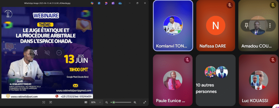Open the 80% zoom level dropdown
The image size is (279, 108).
tap(96, 102)
